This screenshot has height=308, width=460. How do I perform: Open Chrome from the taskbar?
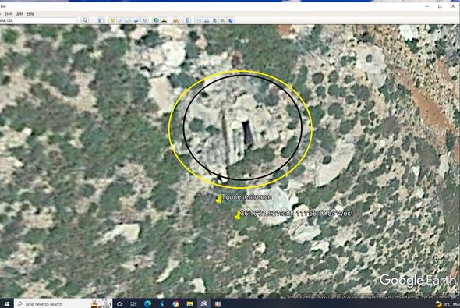(x=175, y=303)
